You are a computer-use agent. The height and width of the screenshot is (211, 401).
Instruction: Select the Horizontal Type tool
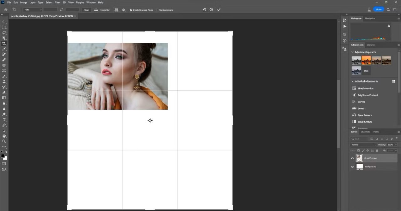4,120
